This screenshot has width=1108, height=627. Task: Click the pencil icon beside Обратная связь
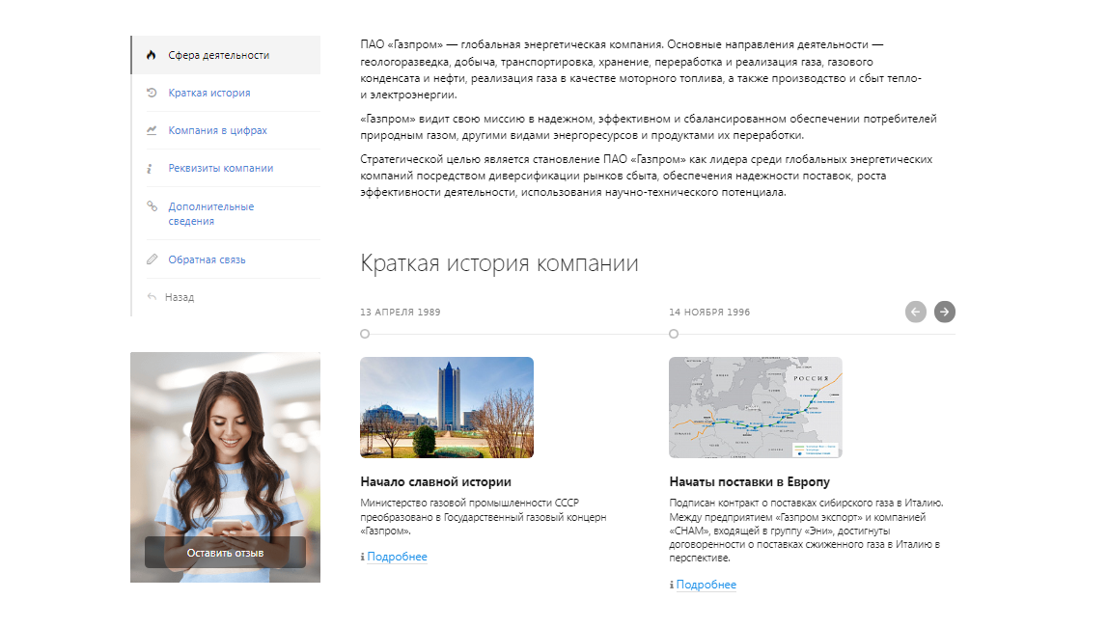click(152, 259)
